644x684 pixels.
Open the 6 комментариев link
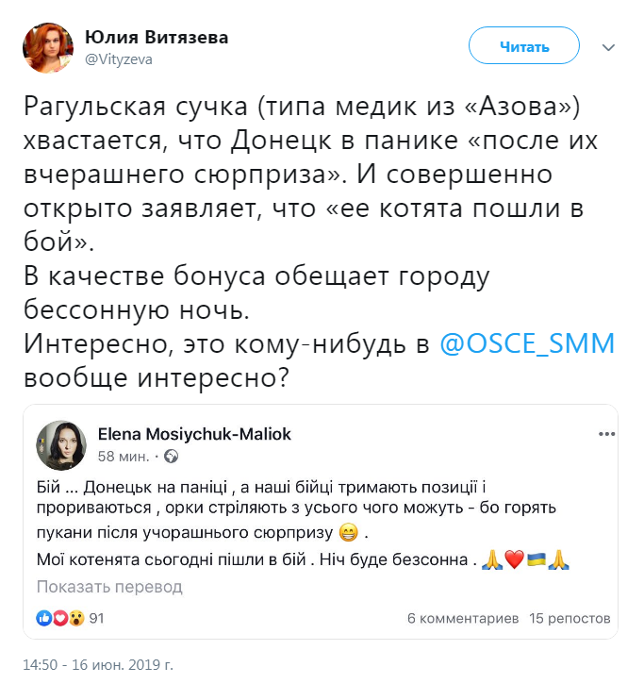click(x=462, y=619)
